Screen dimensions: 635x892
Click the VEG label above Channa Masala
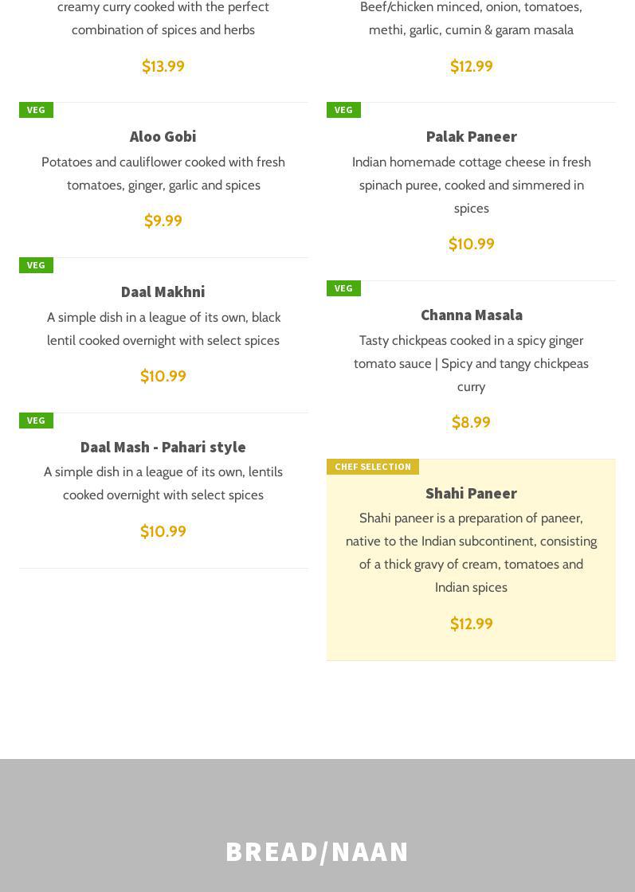click(x=343, y=288)
